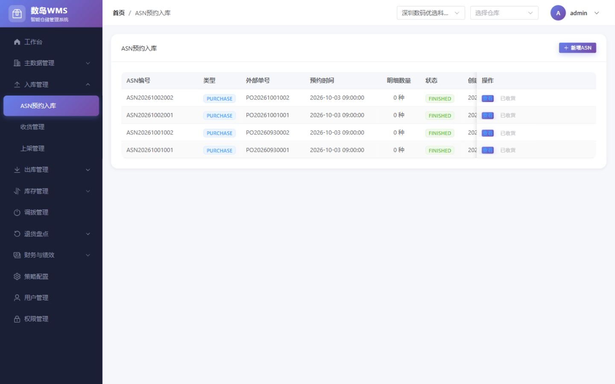Open 调拨管理 via its icon
The width and height of the screenshot is (615, 384).
tap(17, 212)
